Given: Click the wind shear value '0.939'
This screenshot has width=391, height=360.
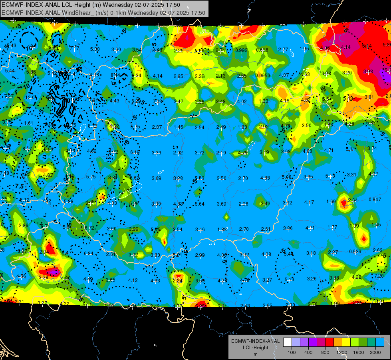Looking at the screenshot, I should point(355,251).
